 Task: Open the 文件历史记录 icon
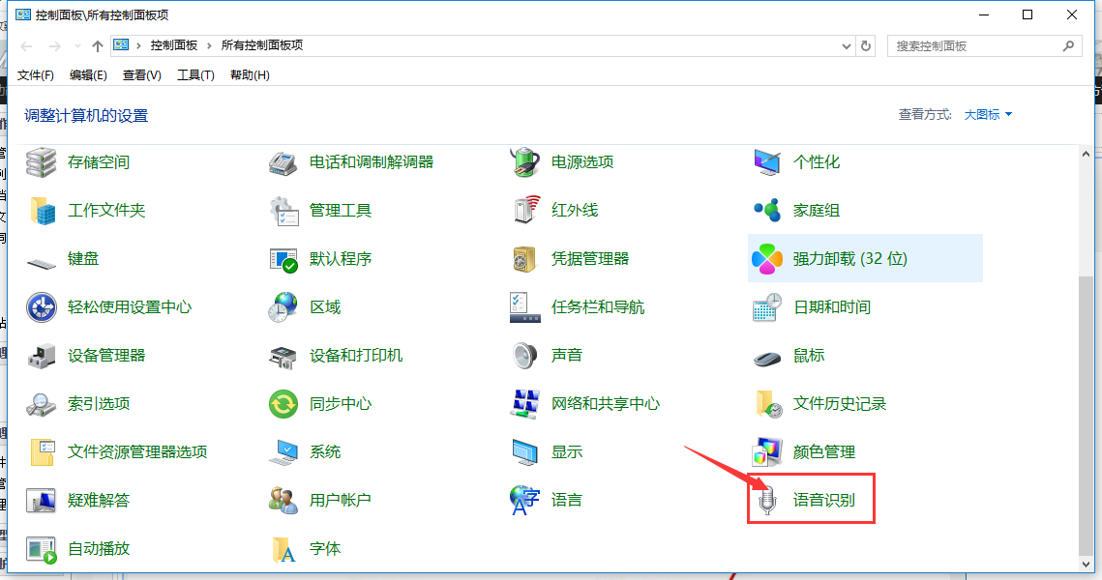767,404
